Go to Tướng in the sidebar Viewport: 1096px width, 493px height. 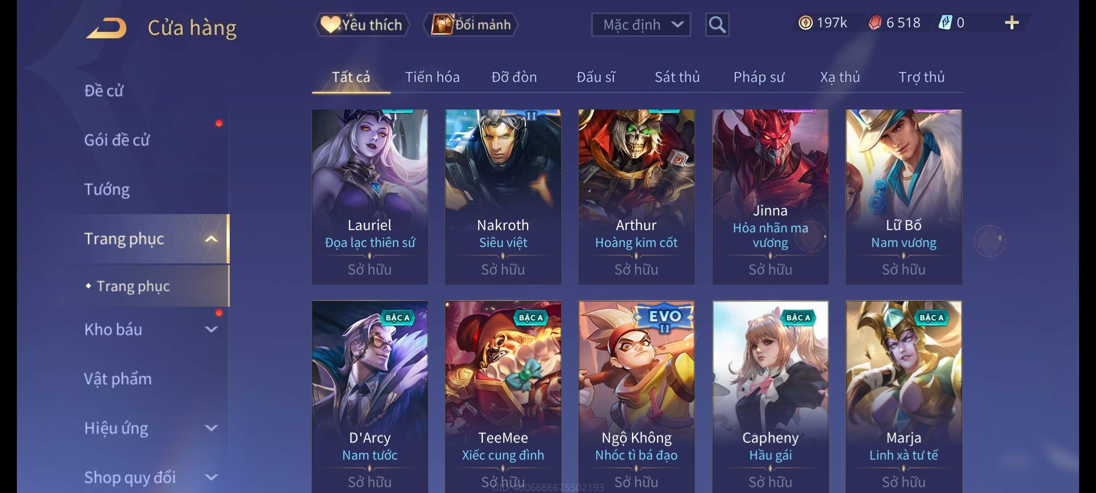tap(107, 189)
